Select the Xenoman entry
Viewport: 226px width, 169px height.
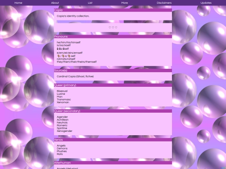(x=63, y=102)
